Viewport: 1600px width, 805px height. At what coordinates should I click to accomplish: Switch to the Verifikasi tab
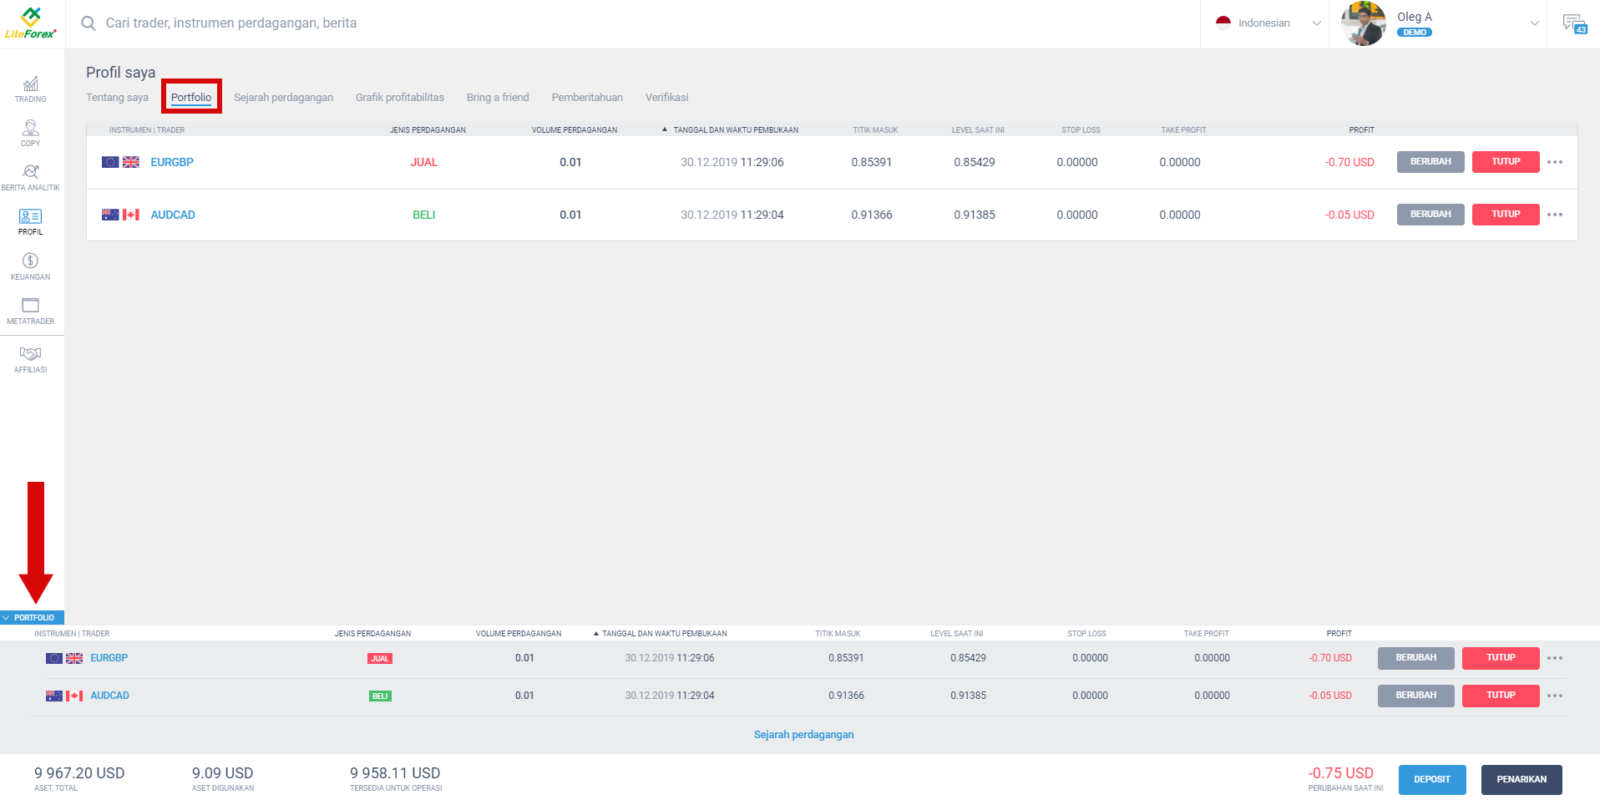point(666,97)
